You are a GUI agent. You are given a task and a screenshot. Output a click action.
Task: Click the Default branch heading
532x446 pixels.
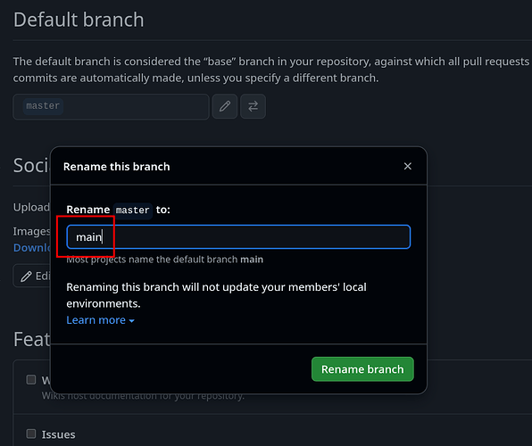[79, 20]
